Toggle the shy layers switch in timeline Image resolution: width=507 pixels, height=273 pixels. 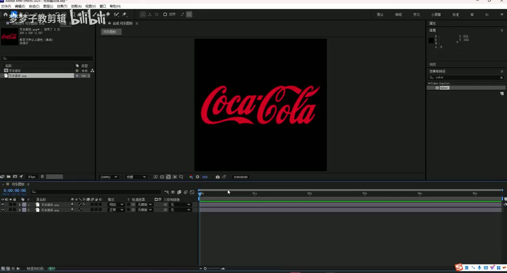tap(173, 192)
